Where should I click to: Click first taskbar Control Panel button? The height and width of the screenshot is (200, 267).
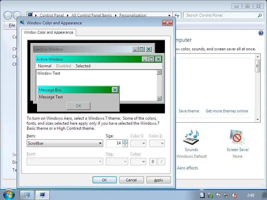pos(27,195)
